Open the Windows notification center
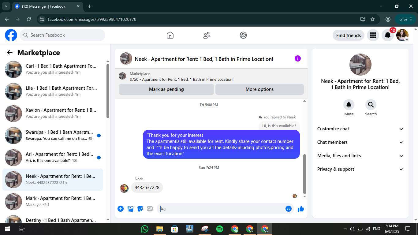Screen dimensions: 418x235 [x=408, y=229]
